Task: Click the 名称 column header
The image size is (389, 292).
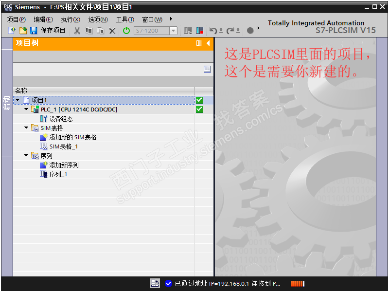Action: [104, 91]
